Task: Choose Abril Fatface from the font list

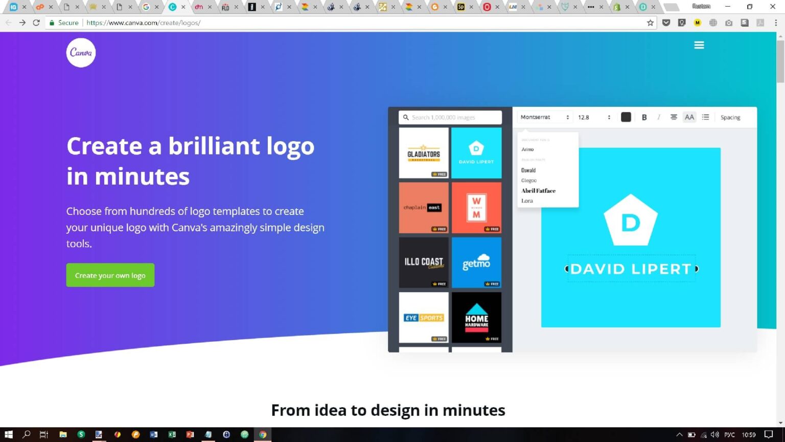Action: coord(538,190)
